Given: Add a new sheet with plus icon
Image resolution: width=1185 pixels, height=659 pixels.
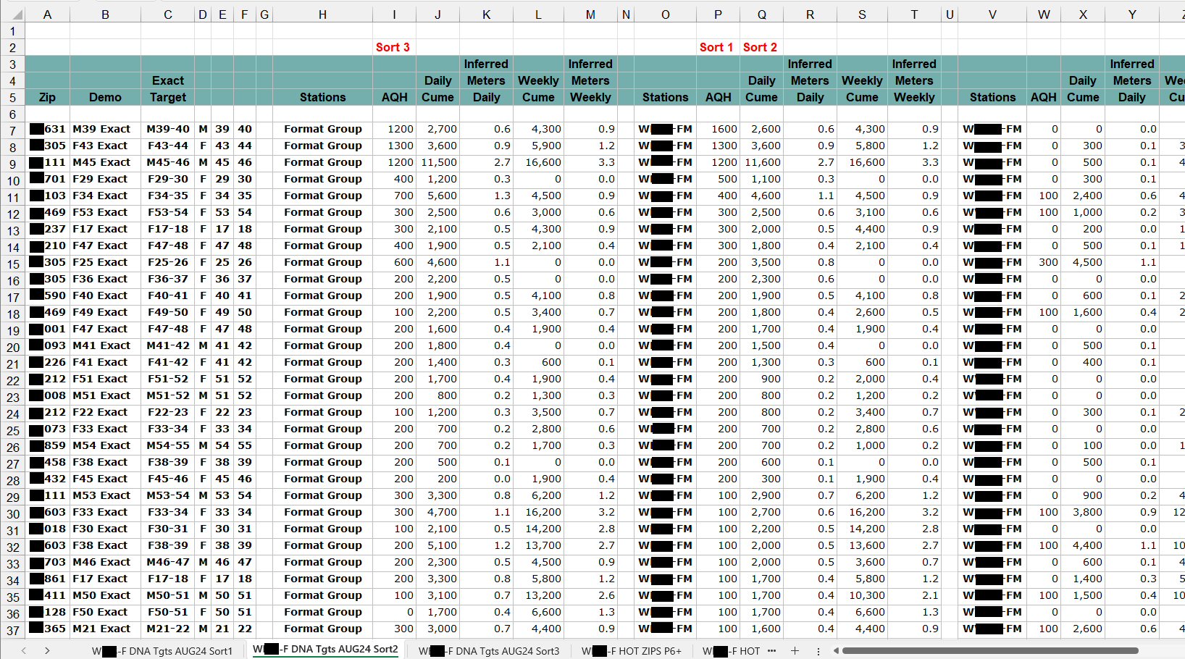Looking at the screenshot, I should (795, 650).
